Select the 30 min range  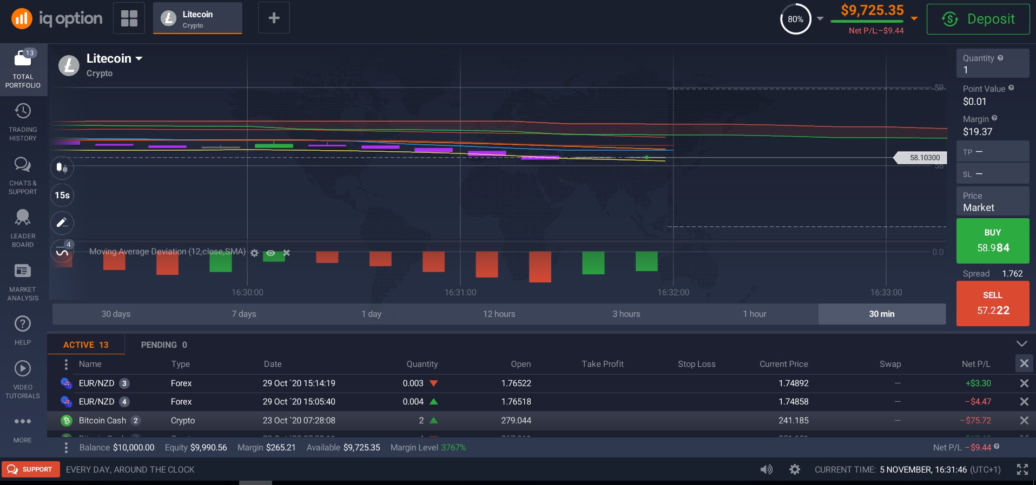point(882,314)
